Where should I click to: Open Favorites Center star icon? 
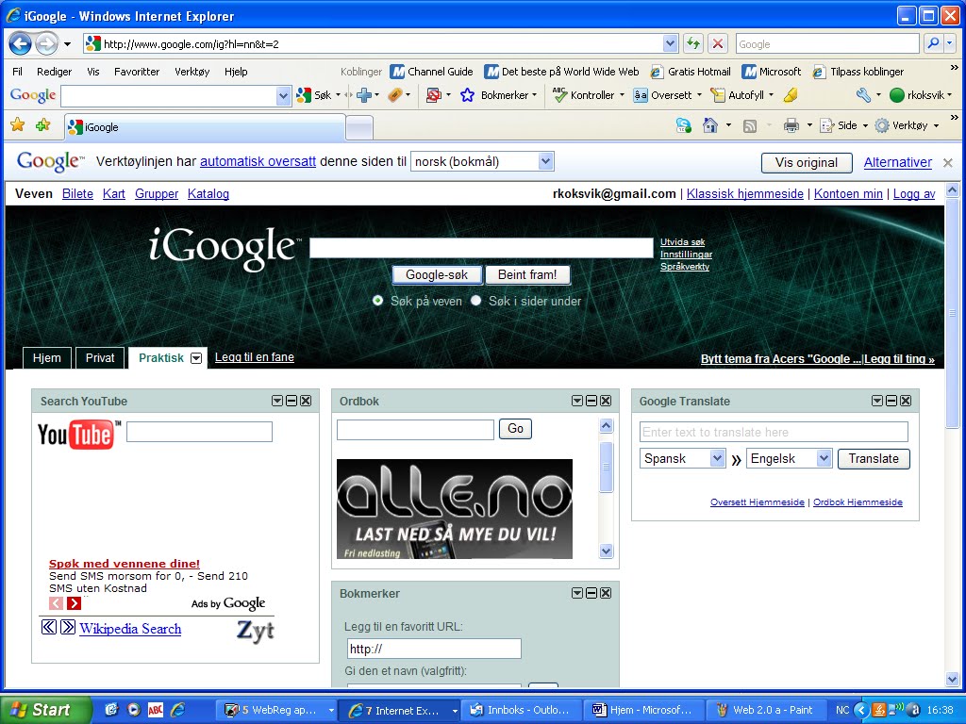(17, 125)
